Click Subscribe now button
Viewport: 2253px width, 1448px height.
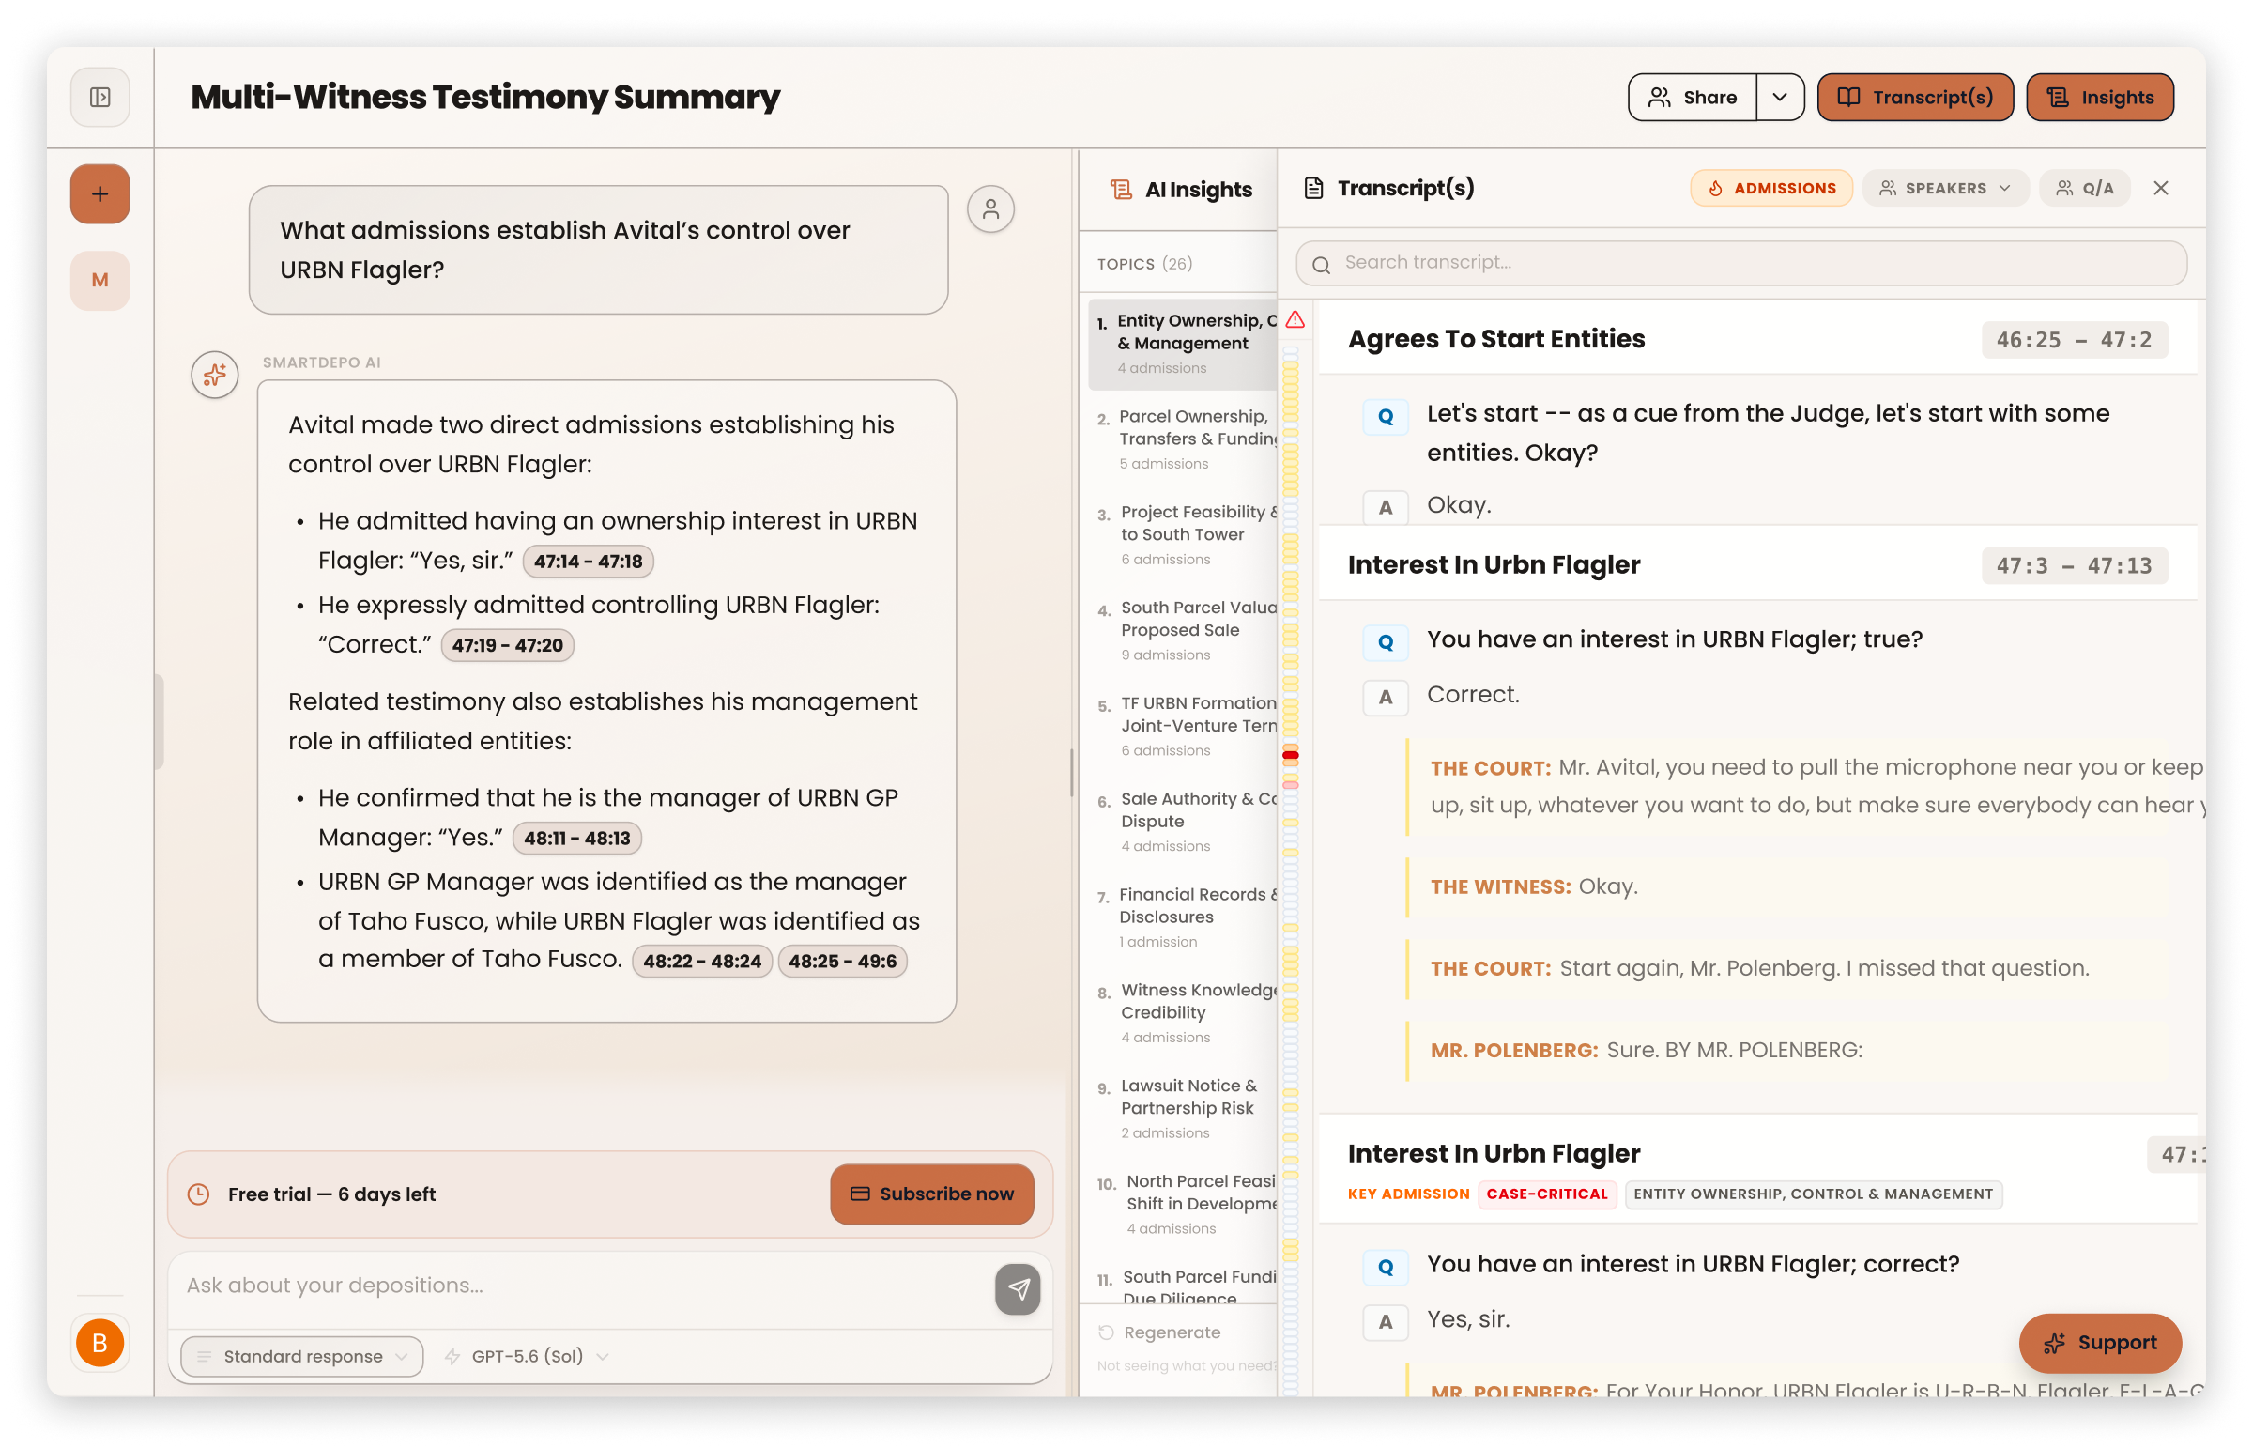click(931, 1194)
